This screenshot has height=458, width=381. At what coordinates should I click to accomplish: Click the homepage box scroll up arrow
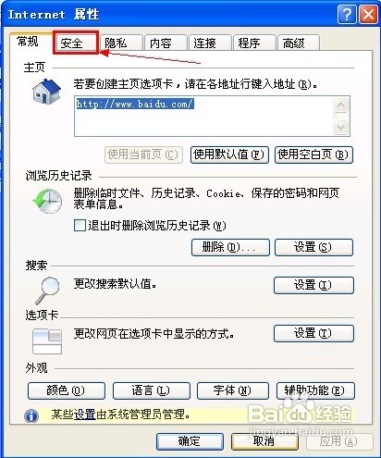tap(340, 105)
